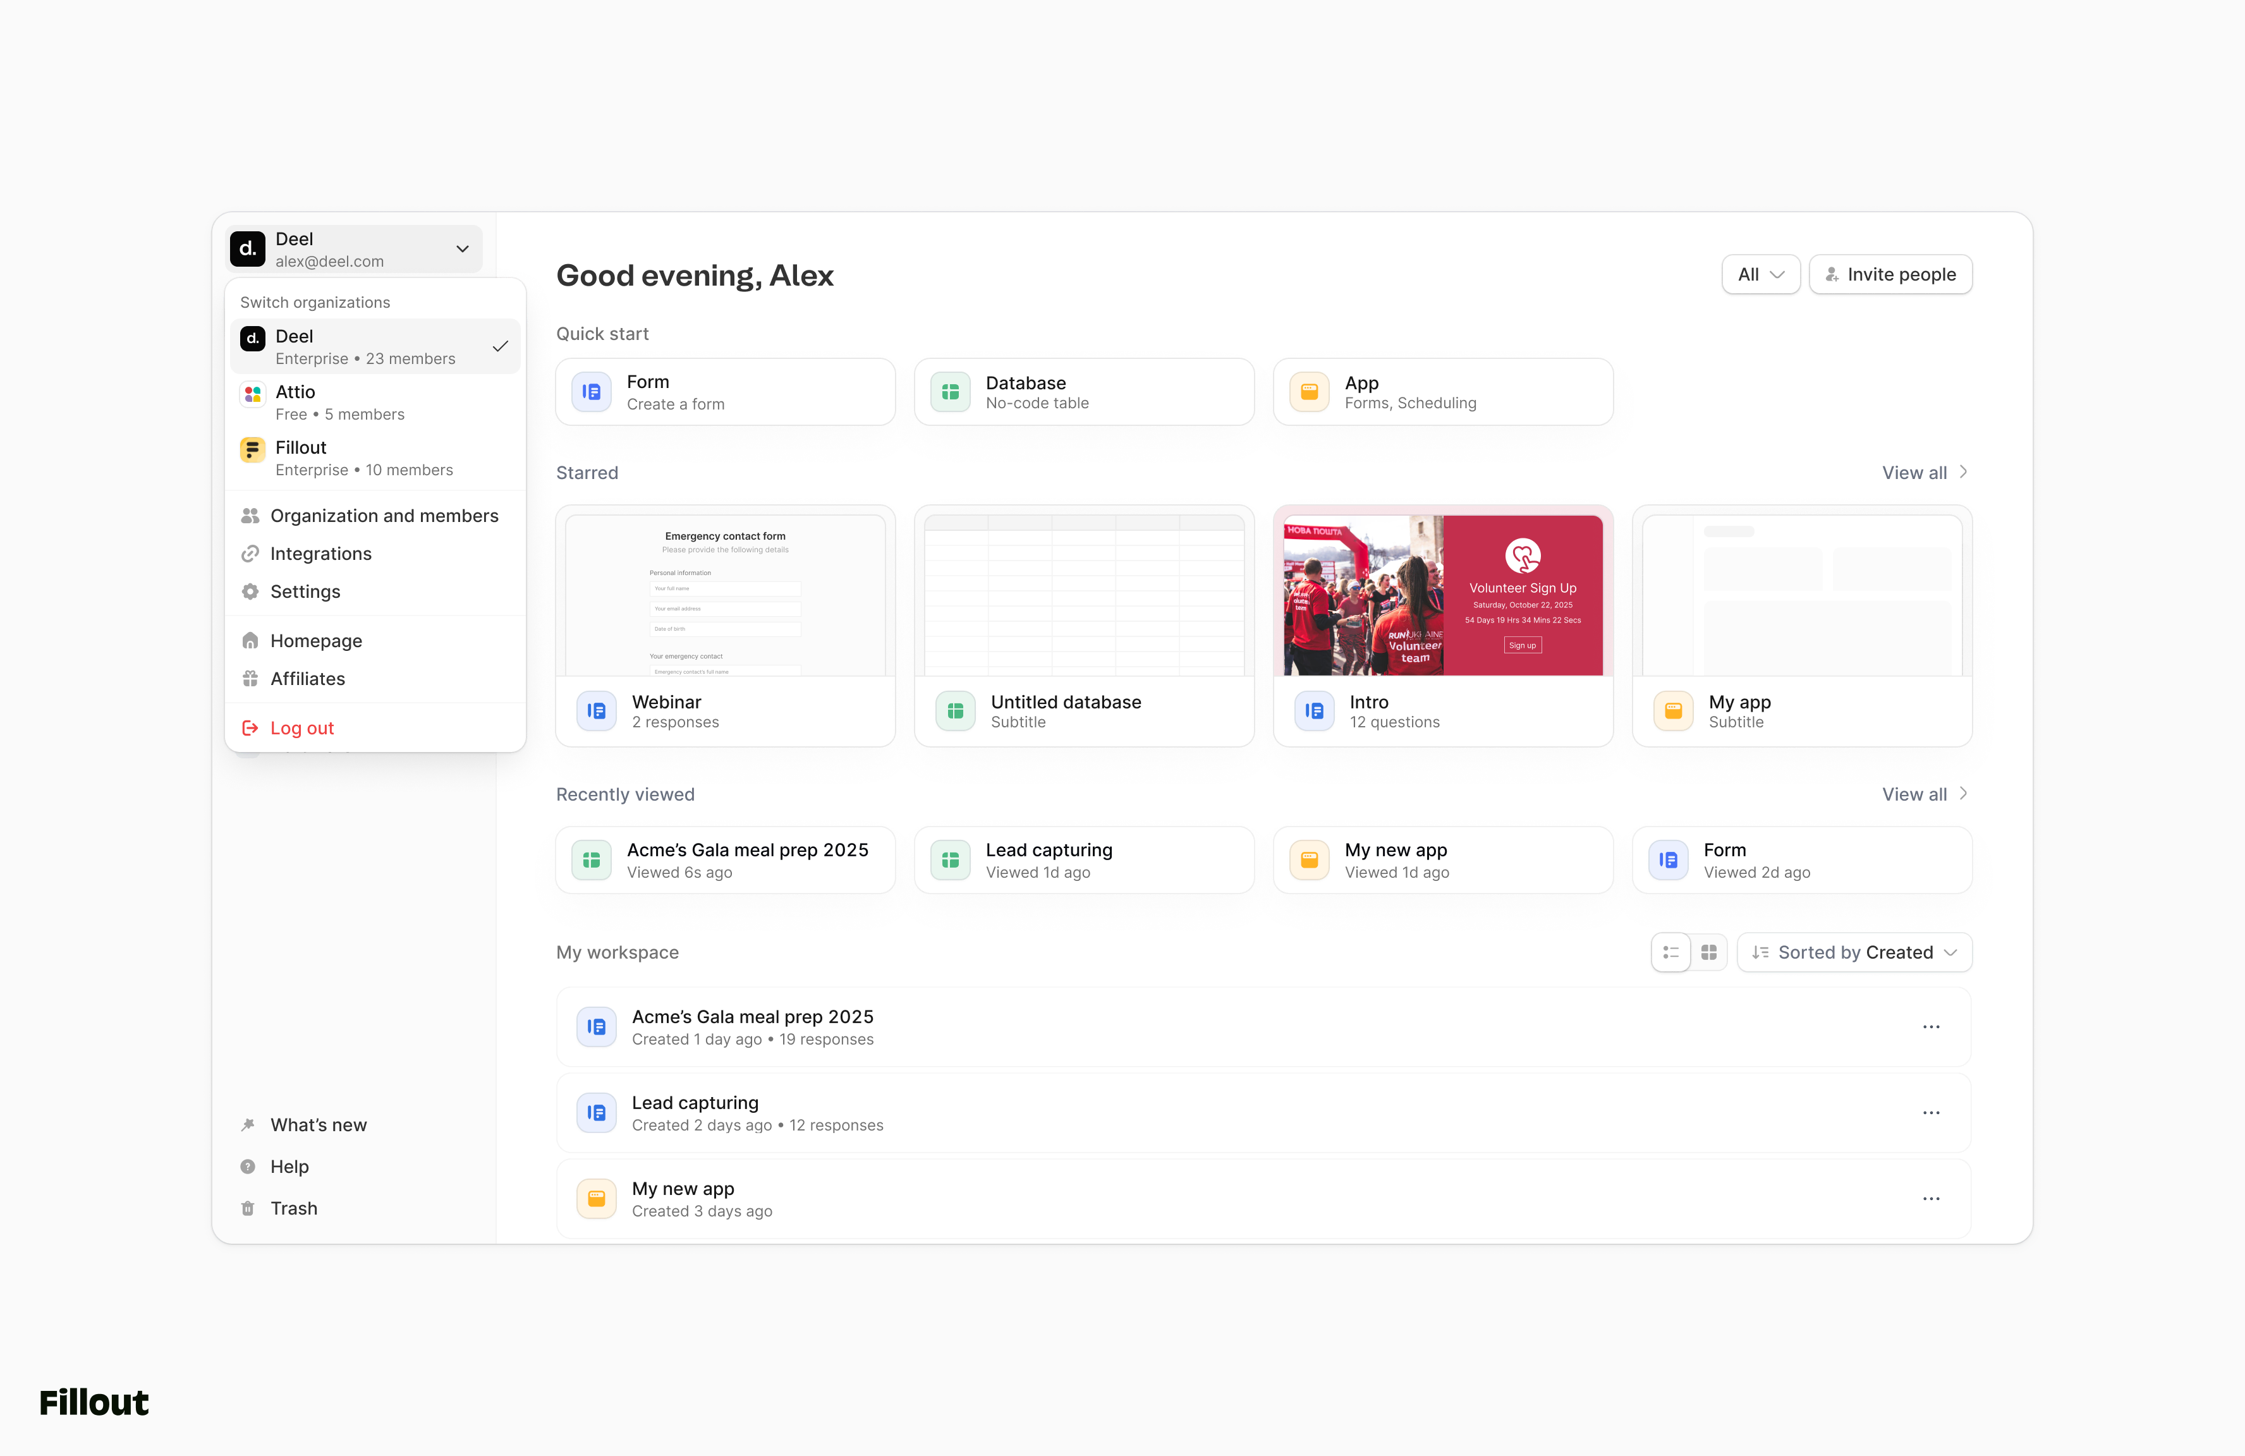The image size is (2245, 1456).
Task: Click the Affiliates gift icon
Action: coord(250,679)
